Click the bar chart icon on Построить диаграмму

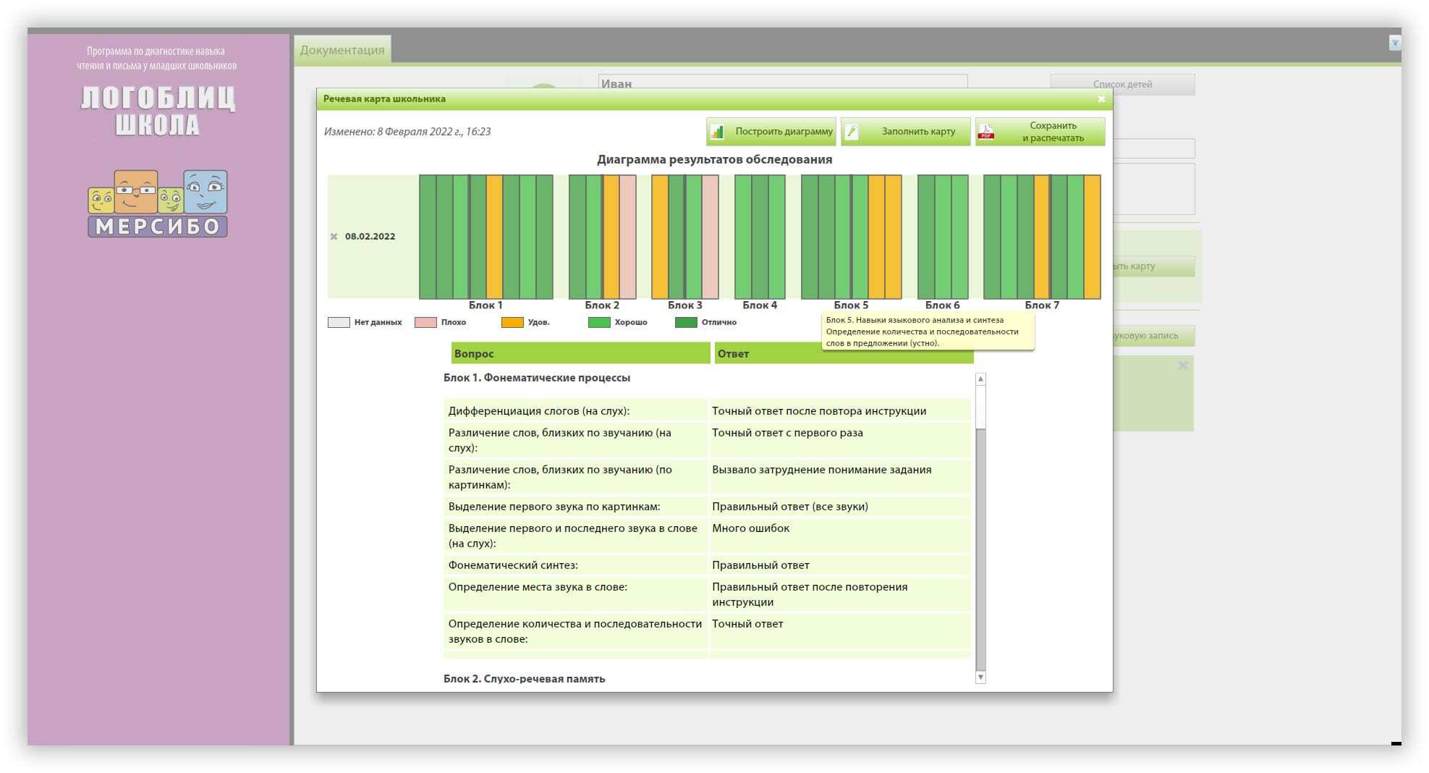pos(717,132)
